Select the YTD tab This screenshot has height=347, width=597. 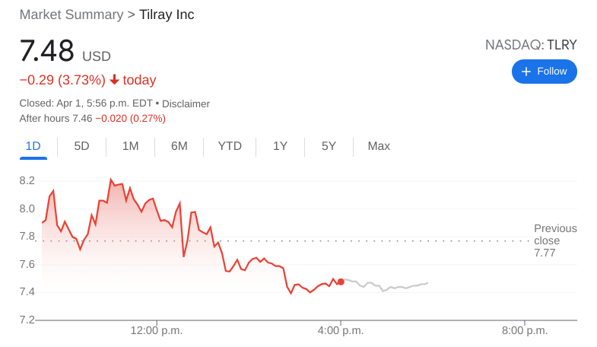[x=230, y=146]
